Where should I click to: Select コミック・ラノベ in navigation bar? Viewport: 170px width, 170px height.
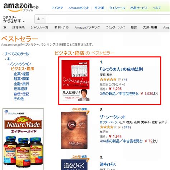point(115,27)
